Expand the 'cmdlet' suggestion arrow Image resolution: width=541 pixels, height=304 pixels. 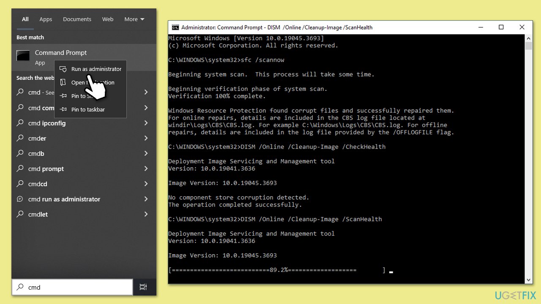146,214
